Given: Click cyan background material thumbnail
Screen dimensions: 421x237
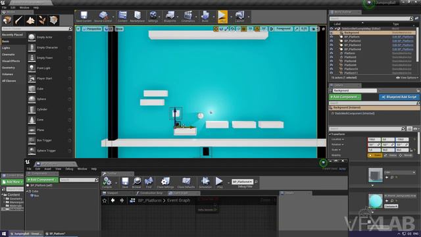Looking at the screenshot, I should (x=376, y=201).
